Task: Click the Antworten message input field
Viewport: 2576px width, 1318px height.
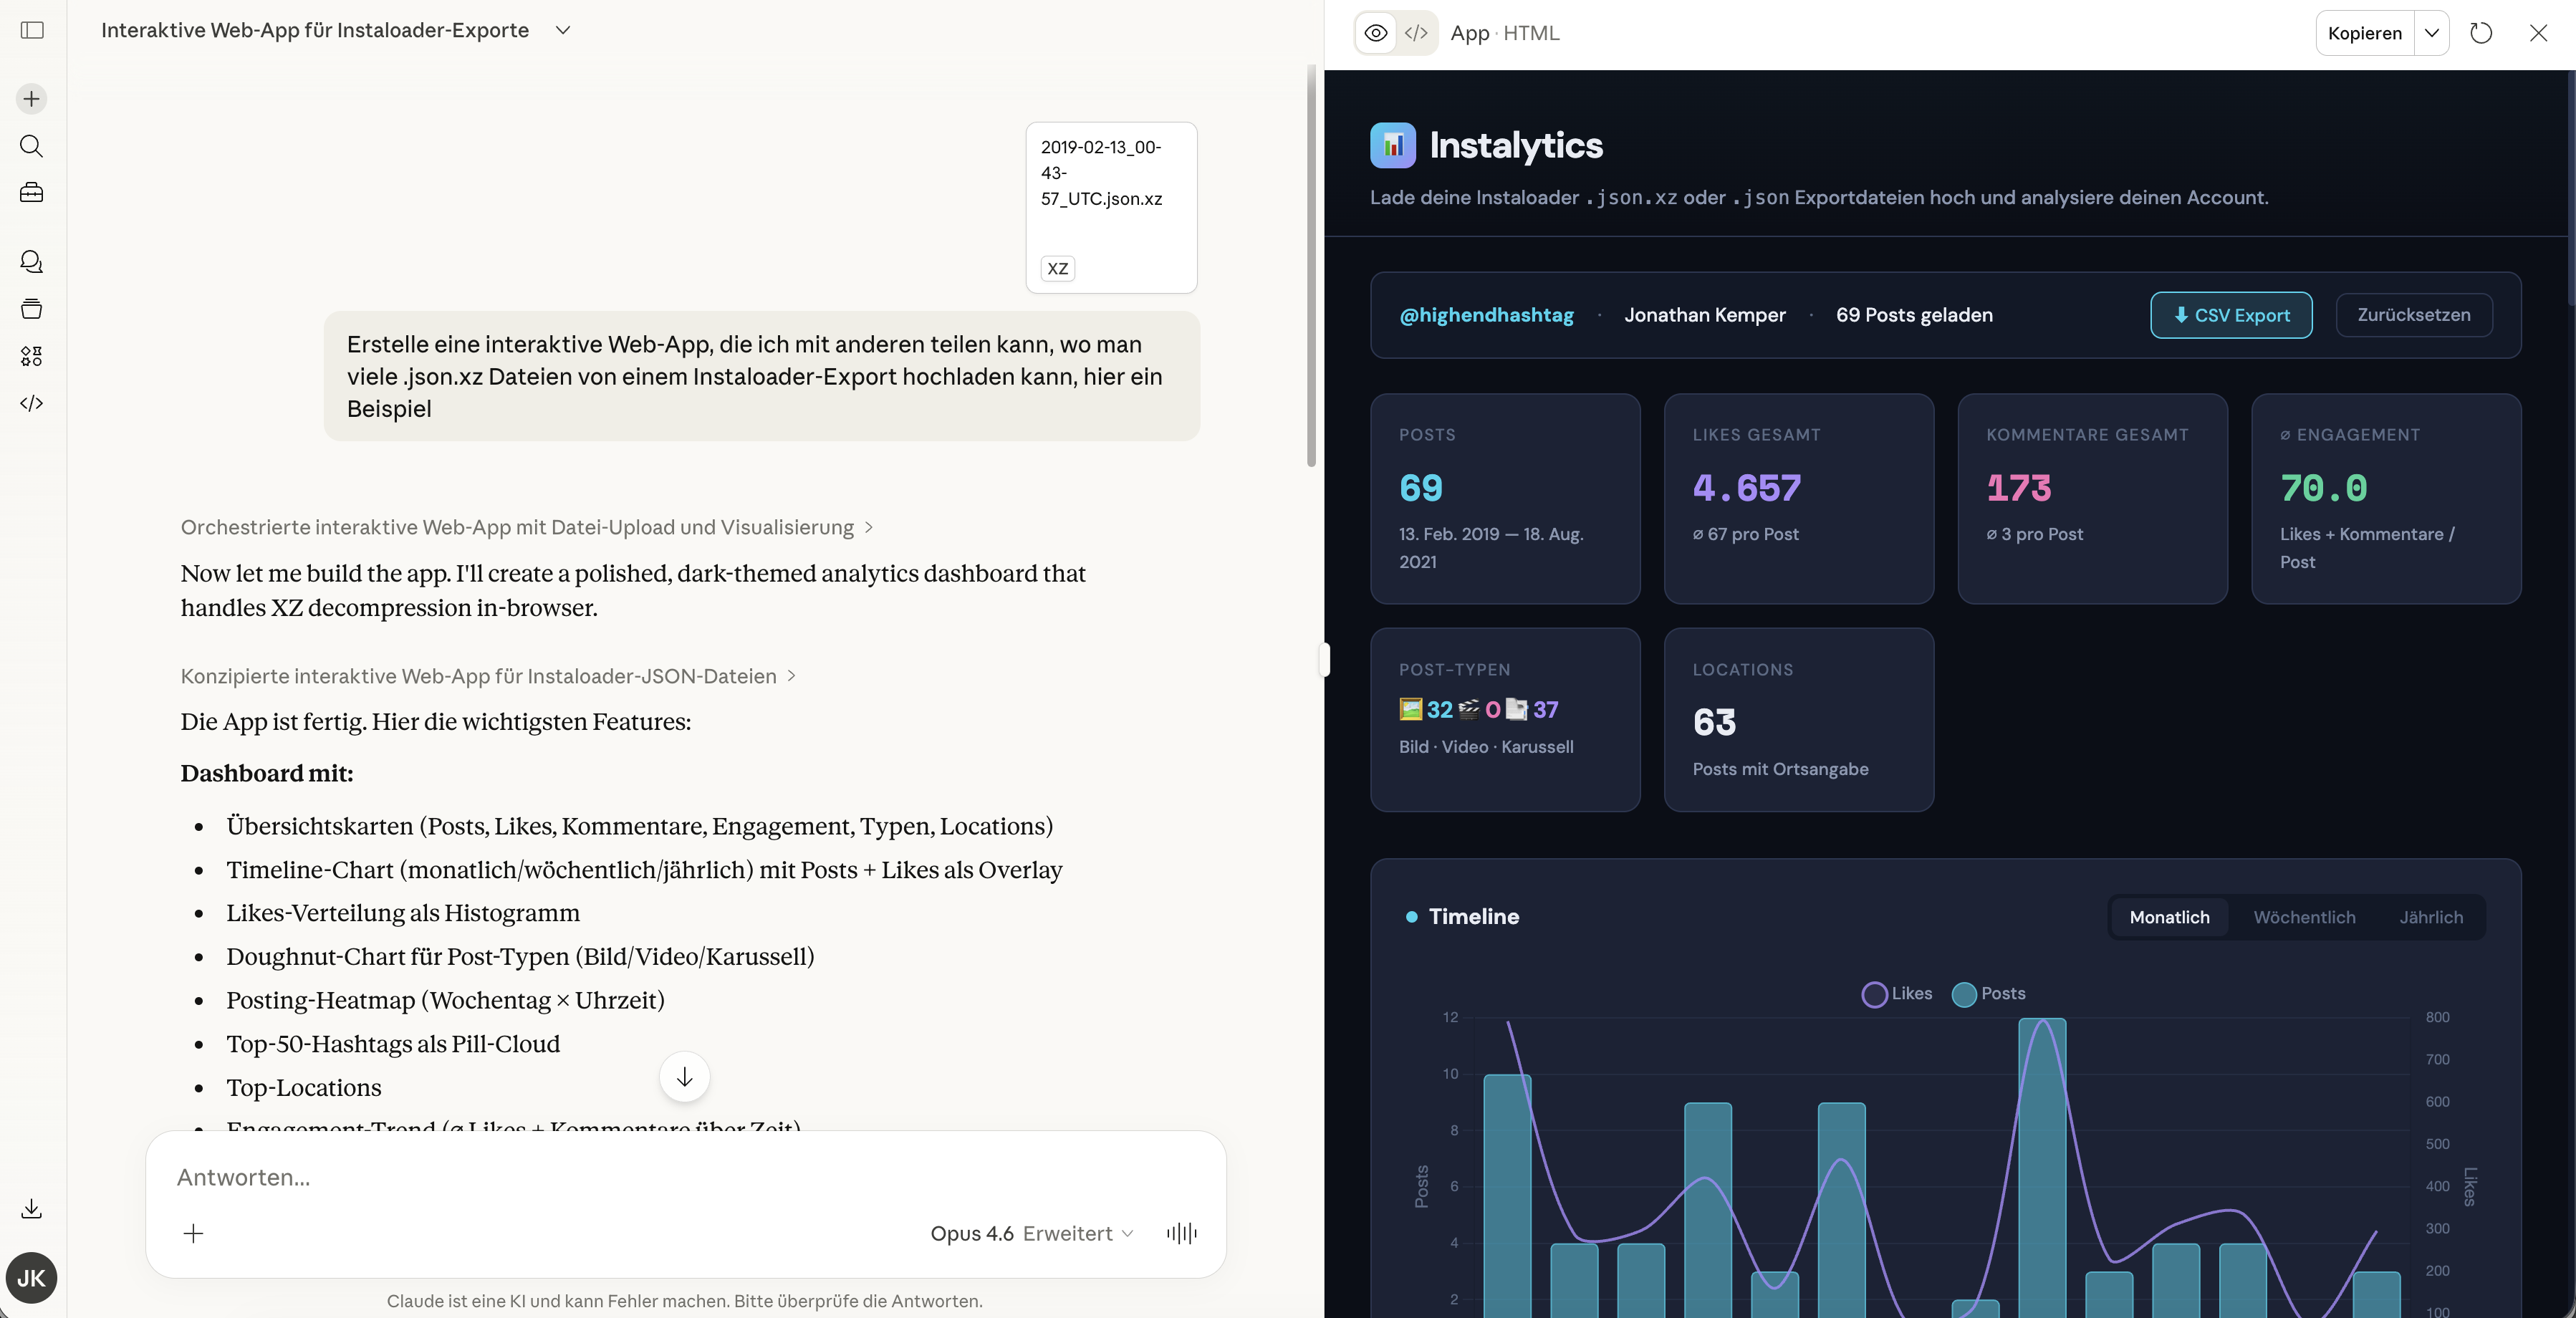Action: [685, 1177]
